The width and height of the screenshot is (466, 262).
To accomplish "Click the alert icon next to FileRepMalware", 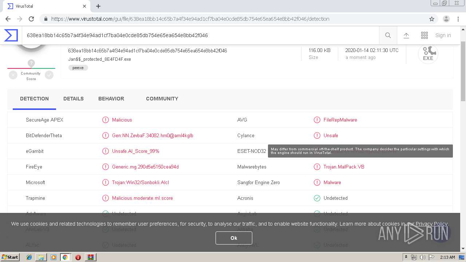I will coord(317,120).
